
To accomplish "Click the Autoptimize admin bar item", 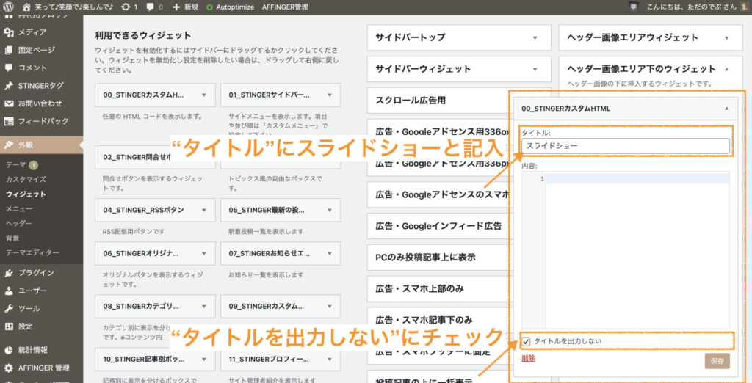I will point(230,7).
